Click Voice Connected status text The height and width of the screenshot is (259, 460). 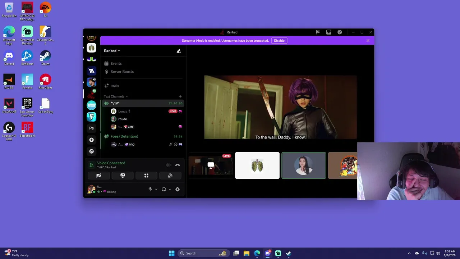(111, 163)
